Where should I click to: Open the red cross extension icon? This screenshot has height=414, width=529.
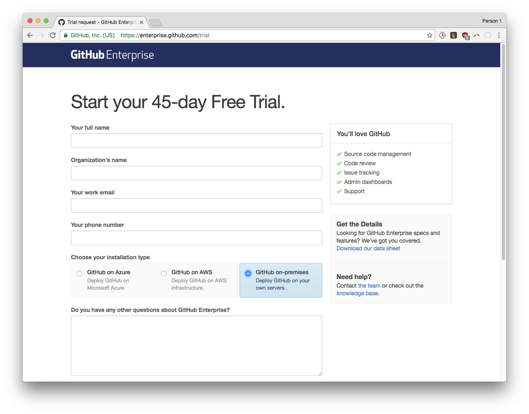click(x=442, y=35)
